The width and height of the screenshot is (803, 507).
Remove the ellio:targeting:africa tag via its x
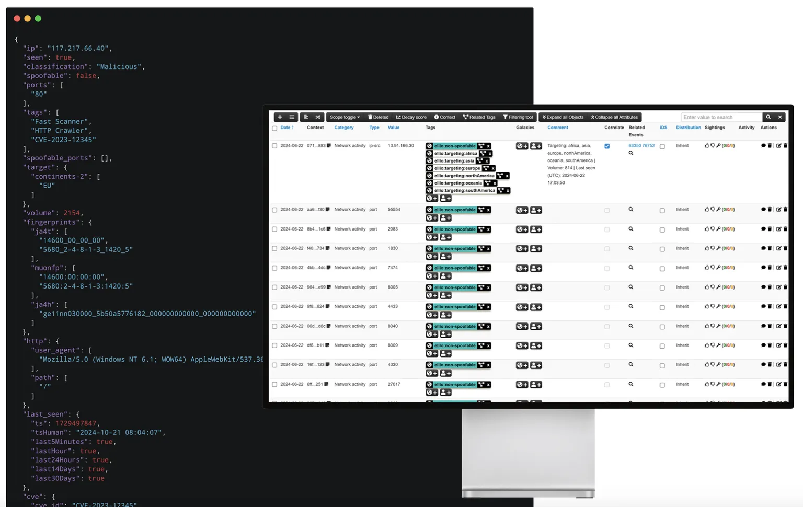(x=489, y=153)
